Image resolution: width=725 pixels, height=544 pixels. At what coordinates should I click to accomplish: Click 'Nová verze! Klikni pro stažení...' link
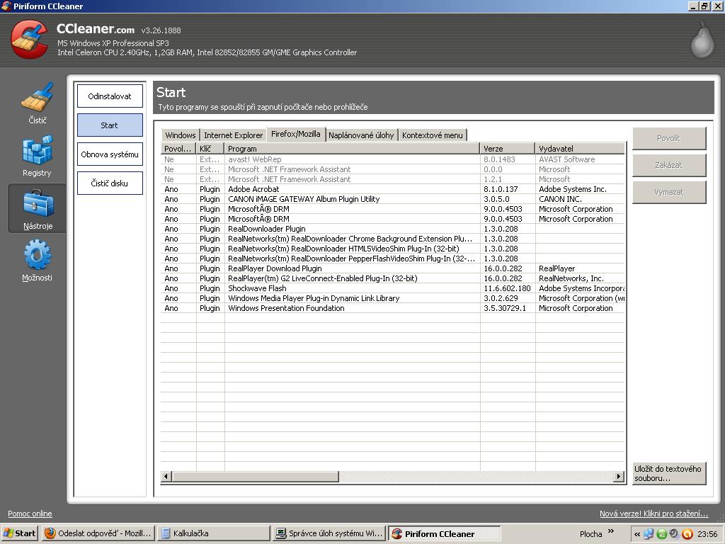(653, 514)
